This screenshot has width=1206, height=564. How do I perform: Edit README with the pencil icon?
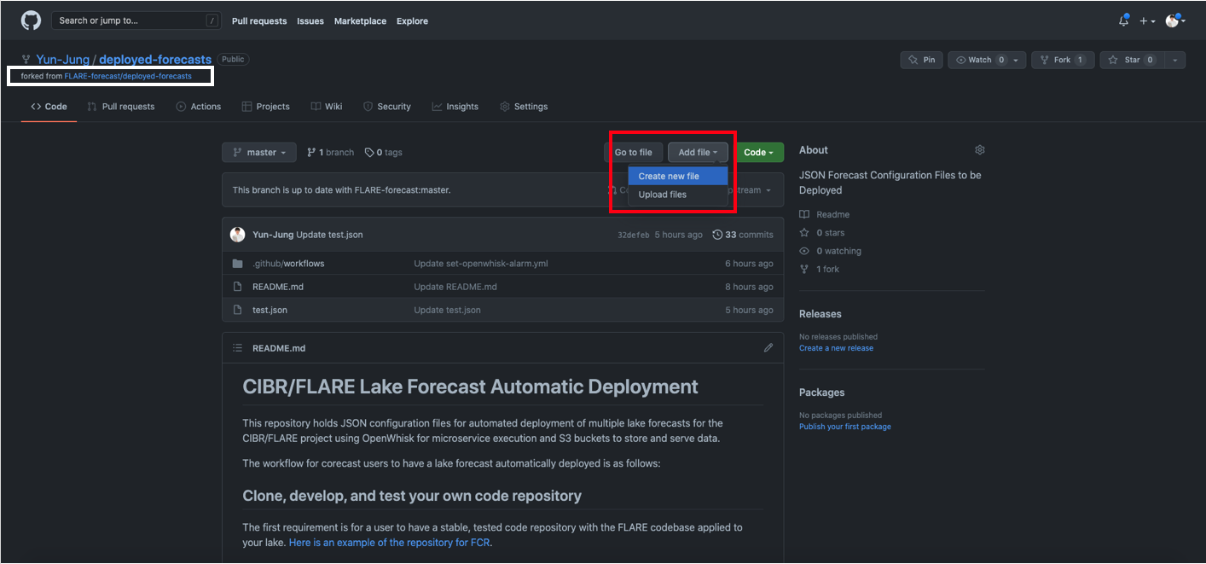[768, 348]
